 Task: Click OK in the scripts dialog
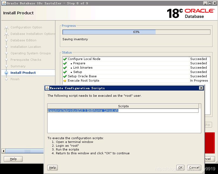click(x=180, y=168)
